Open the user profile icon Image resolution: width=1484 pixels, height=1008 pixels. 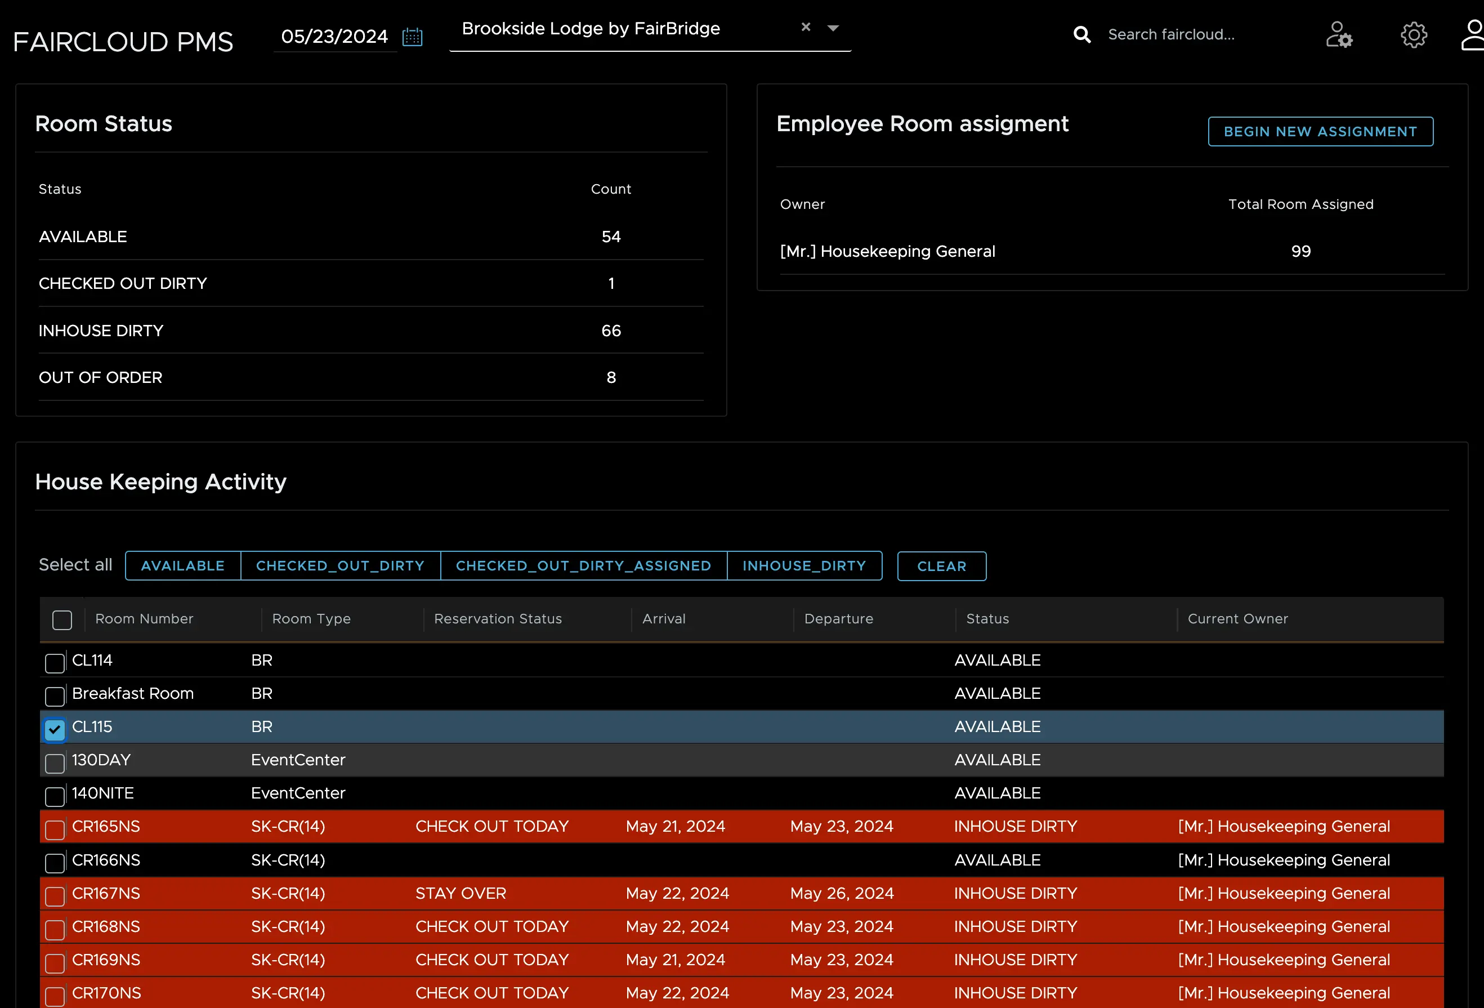[x=1473, y=34]
